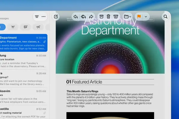Click the '01 Featured Article' heading
179x119 pixels.
coord(84,82)
